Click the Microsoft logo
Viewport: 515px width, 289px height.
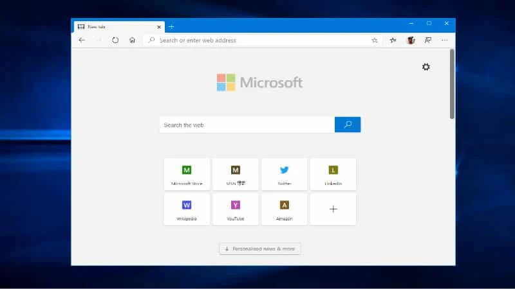click(259, 82)
